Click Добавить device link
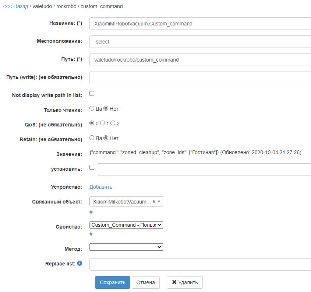The width and height of the screenshot is (311, 292). coord(101,187)
